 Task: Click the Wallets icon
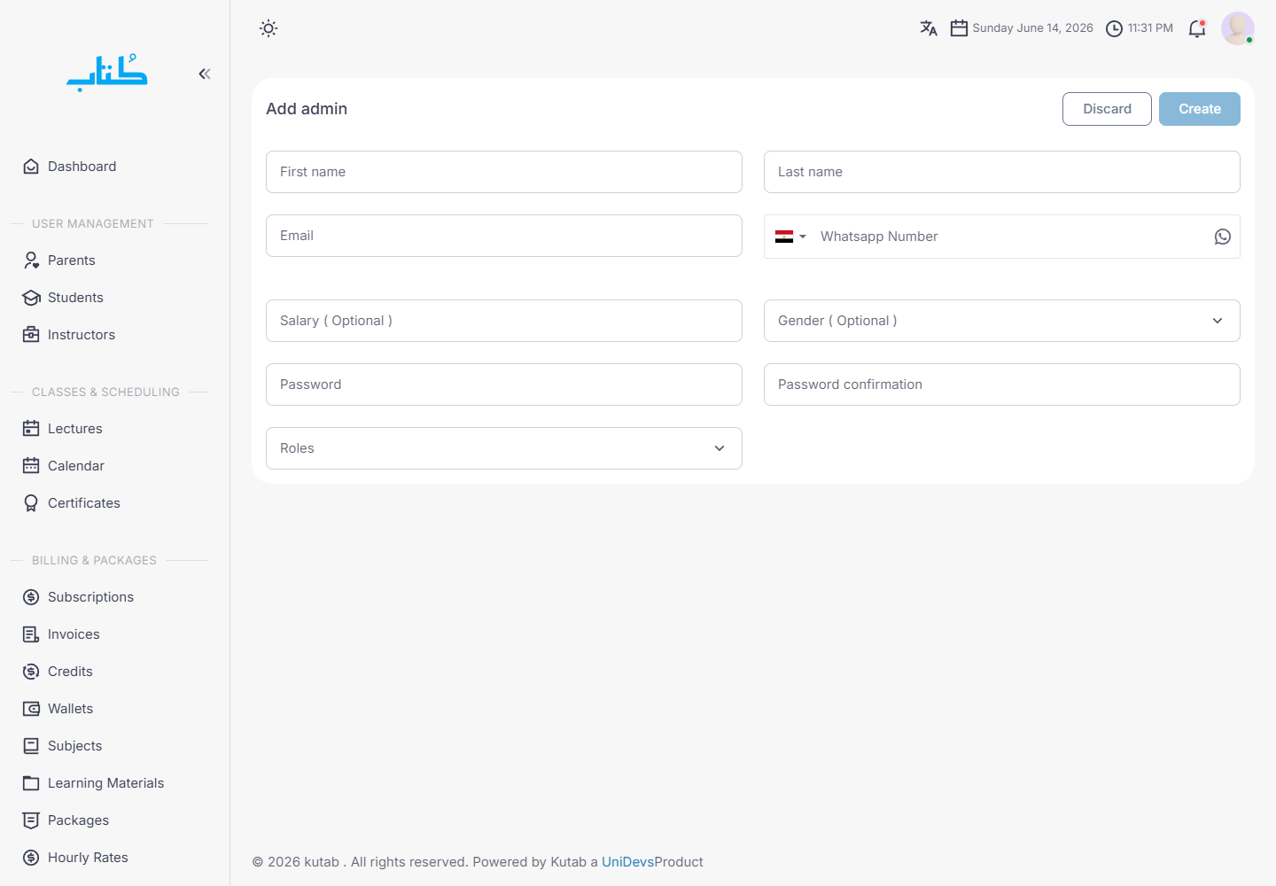pos(31,709)
